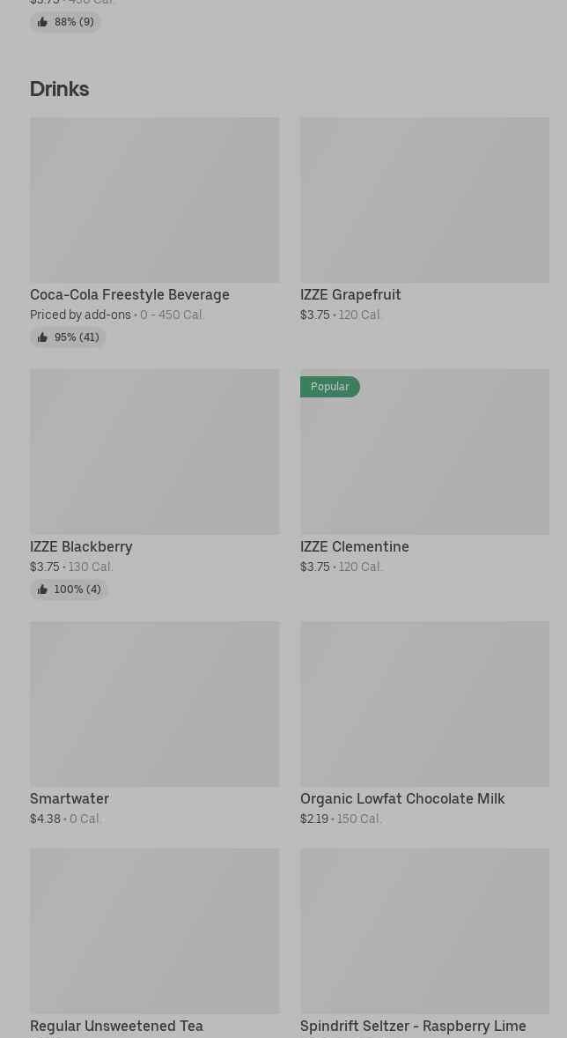The image size is (567, 1038).
Task: Open Organic Lowfat Chocolate Milk image
Action: [x=424, y=704]
